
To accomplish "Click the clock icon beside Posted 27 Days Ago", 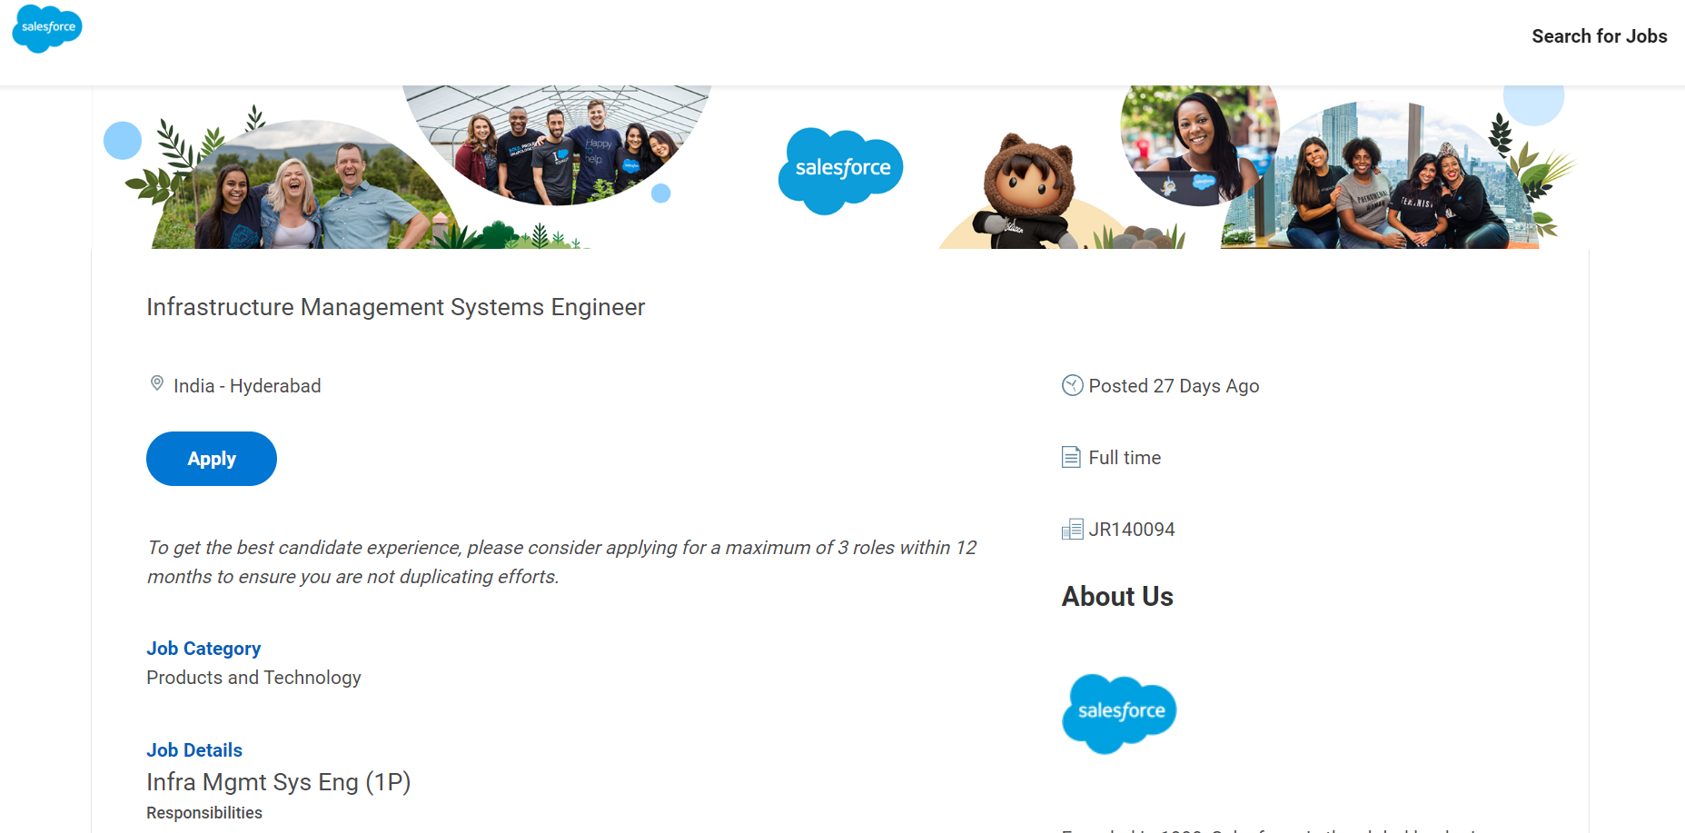I will (x=1072, y=385).
